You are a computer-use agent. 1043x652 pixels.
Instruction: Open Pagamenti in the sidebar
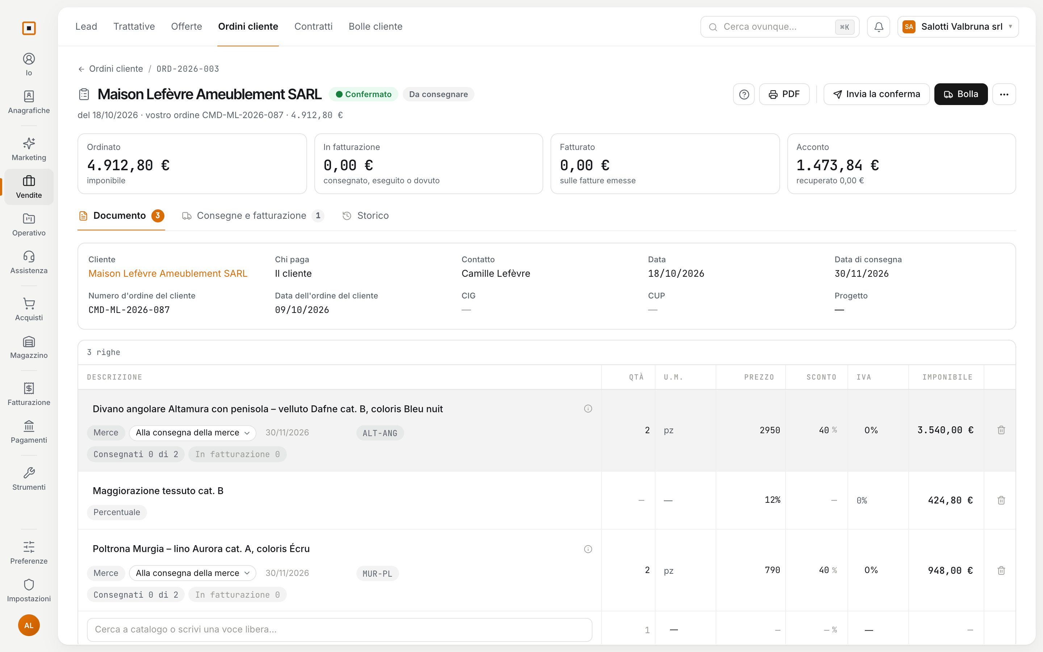click(29, 432)
